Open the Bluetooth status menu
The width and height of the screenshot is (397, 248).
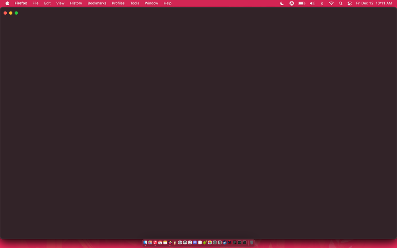(x=322, y=3)
